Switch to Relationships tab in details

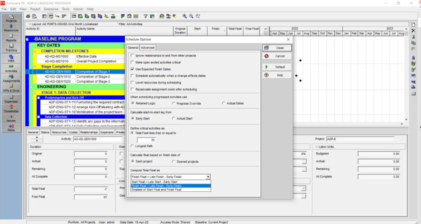click(x=89, y=132)
